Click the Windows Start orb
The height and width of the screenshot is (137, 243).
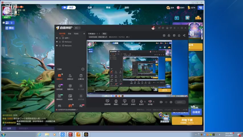3,135
